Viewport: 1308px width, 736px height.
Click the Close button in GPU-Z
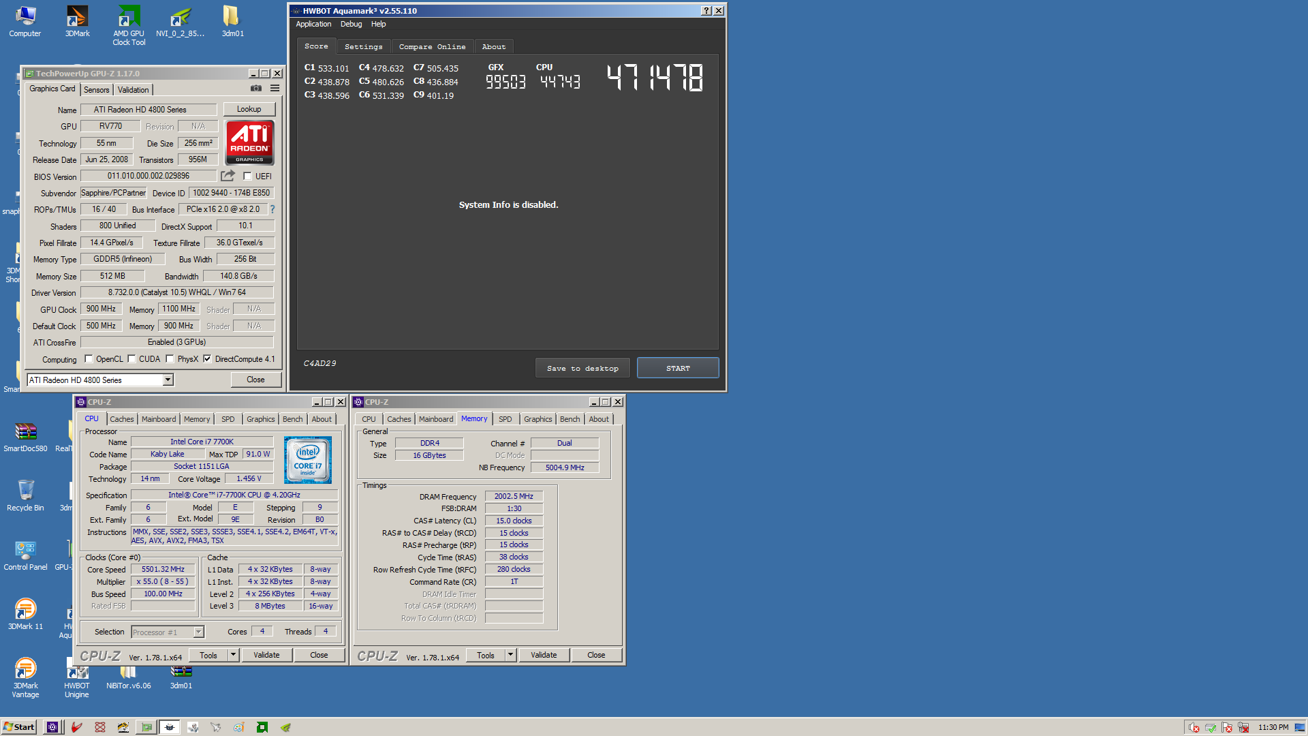256,380
